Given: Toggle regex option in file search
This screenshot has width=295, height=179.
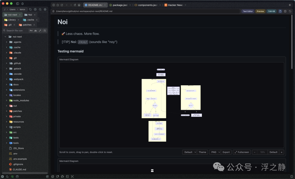Looking at the screenshot, I should (40, 31).
